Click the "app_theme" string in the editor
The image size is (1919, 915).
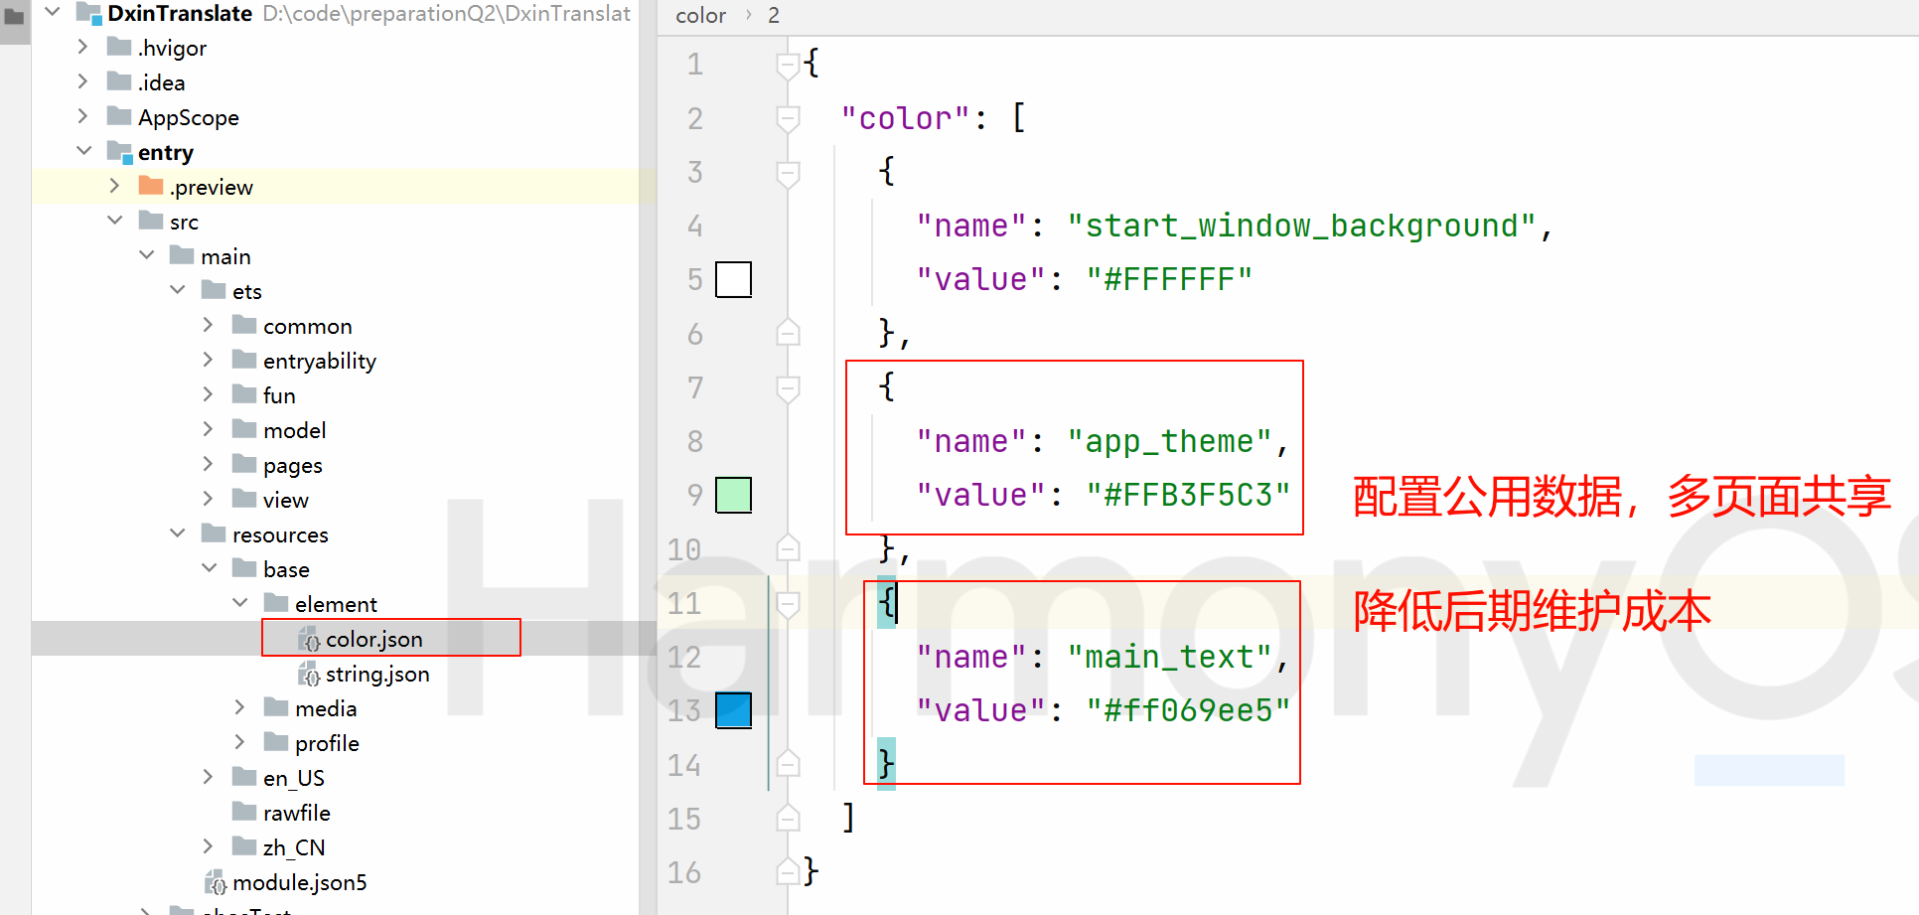click(x=1169, y=442)
